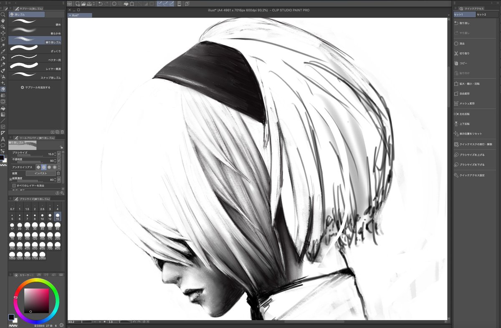Select the Auto Select magic wand tool
This screenshot has height=328, width=501.
tap(3, 45)
